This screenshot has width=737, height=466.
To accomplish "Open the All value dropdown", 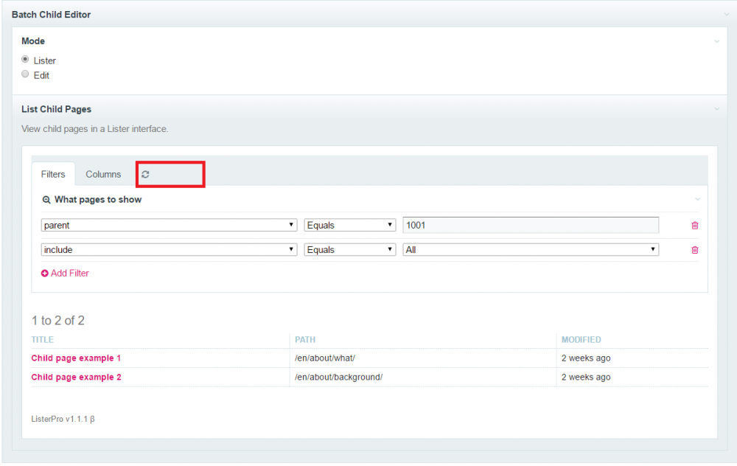I will 530,250.
